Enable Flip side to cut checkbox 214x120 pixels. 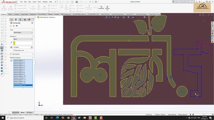[14, 50]
